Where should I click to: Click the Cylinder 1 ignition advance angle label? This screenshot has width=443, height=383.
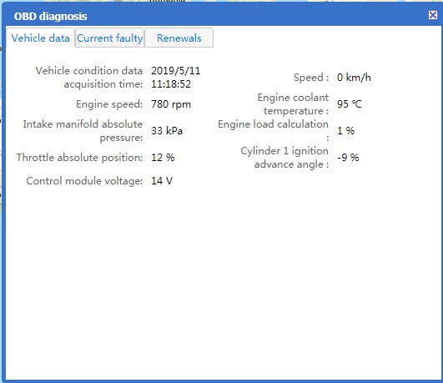tap(284, 158)
